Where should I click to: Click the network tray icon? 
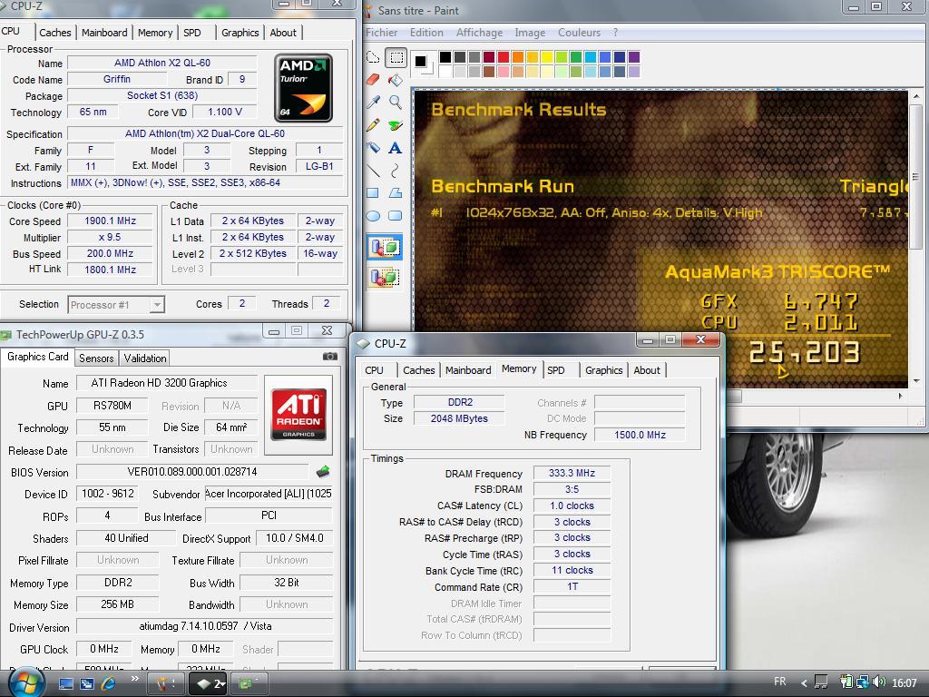[863, 682]
